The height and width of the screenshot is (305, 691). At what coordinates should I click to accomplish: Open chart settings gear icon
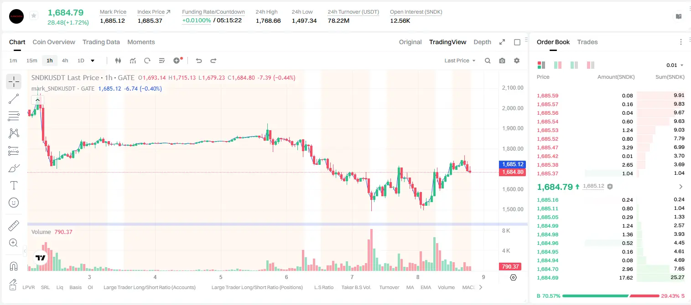point(517,61)
